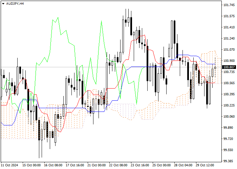
Task: Click the 15 Oct 00:00 time label
Action: click(x=31, y=165)
